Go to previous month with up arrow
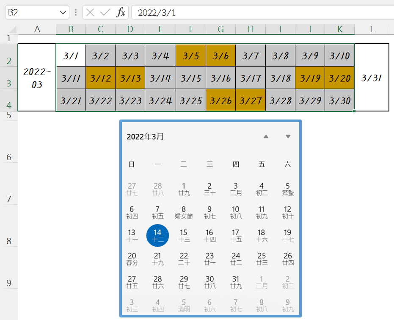Screen dimensions: 394x320 266,136
